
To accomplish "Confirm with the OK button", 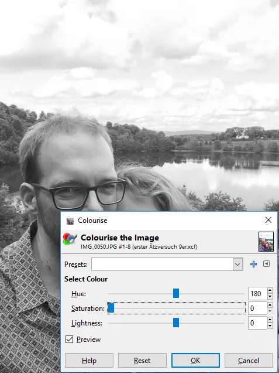I will [195, 361].
